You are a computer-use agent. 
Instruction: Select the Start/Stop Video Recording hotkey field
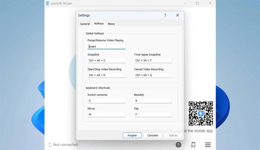[x=106, y=75]
